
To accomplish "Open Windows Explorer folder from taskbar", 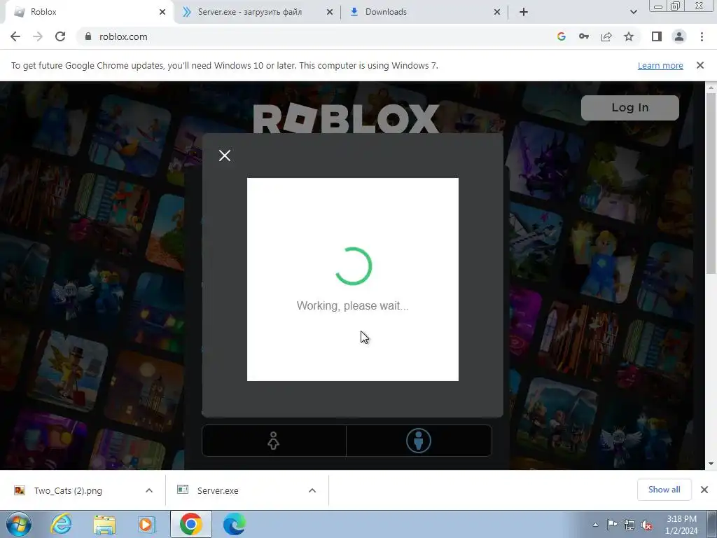I will (x=104, y=524).
